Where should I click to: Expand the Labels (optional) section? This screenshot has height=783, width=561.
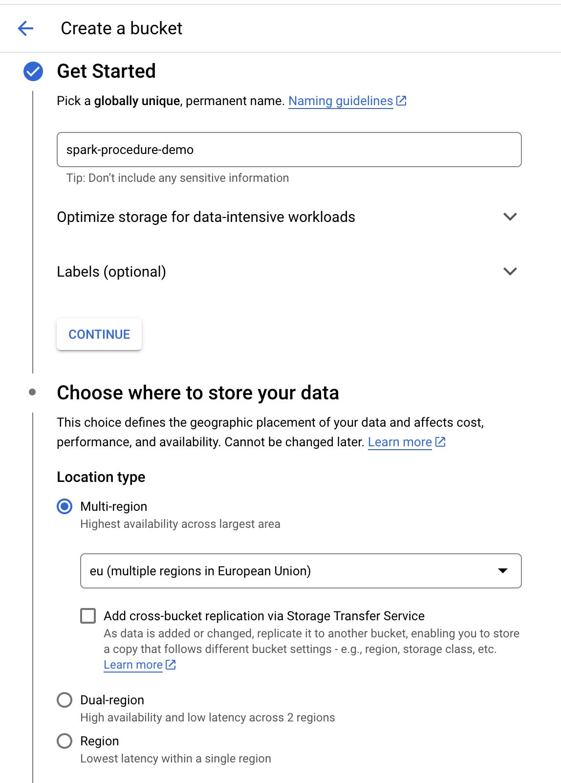point(510,271)
